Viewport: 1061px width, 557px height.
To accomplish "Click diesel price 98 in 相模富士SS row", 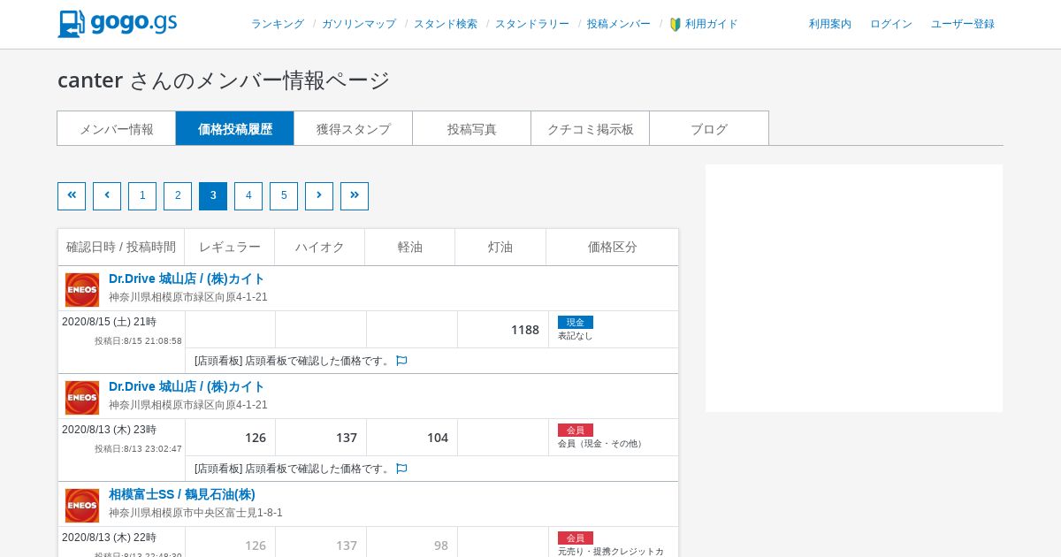I will [x=441, y=546].
